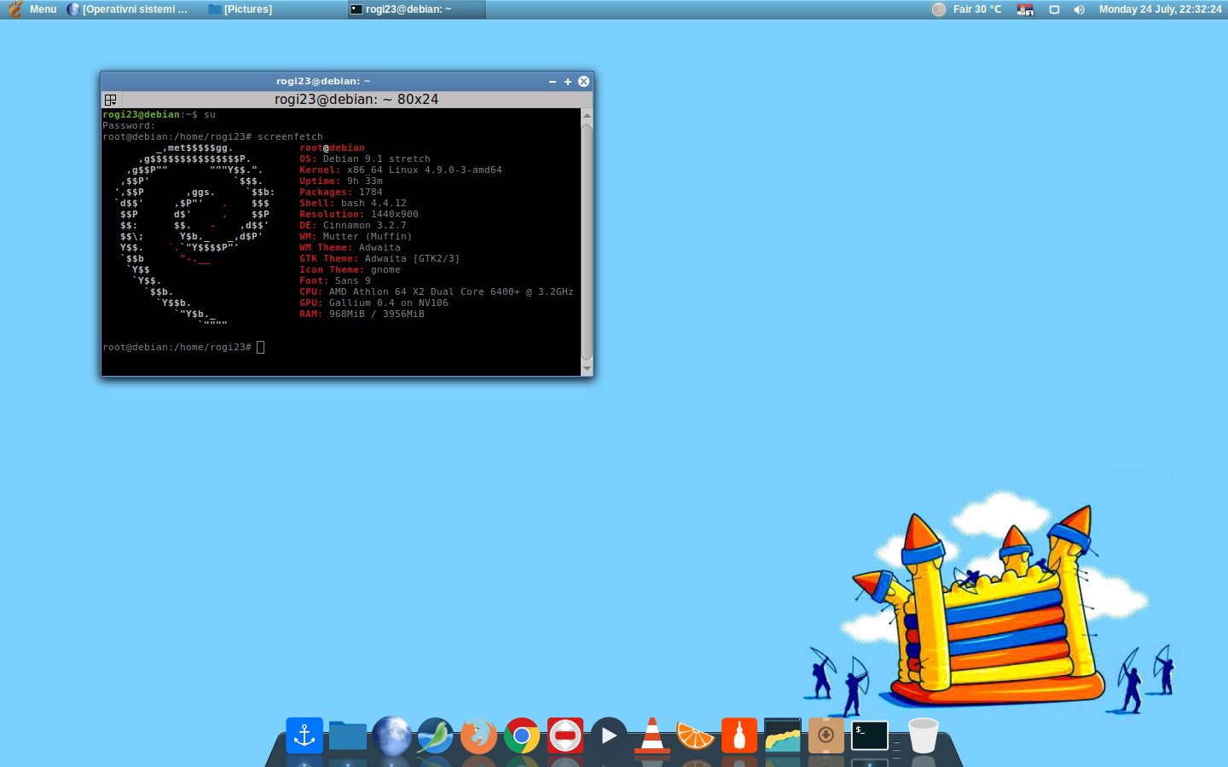
Task: Open the Terminator grouping dropdown in titlebar
Action: point(111,100)
